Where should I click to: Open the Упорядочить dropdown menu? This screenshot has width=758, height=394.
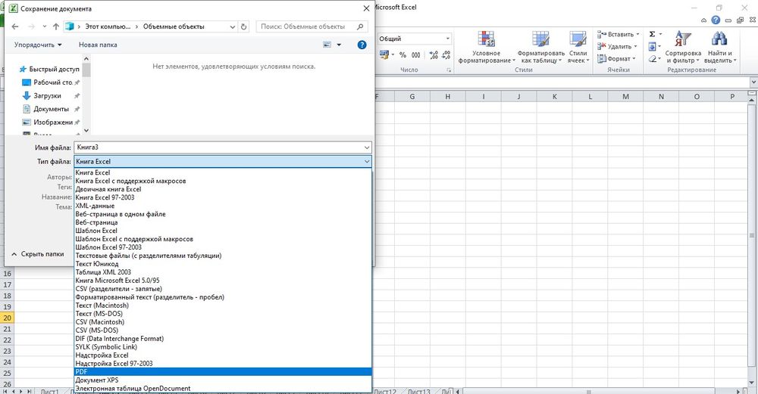tap(38, 45)
